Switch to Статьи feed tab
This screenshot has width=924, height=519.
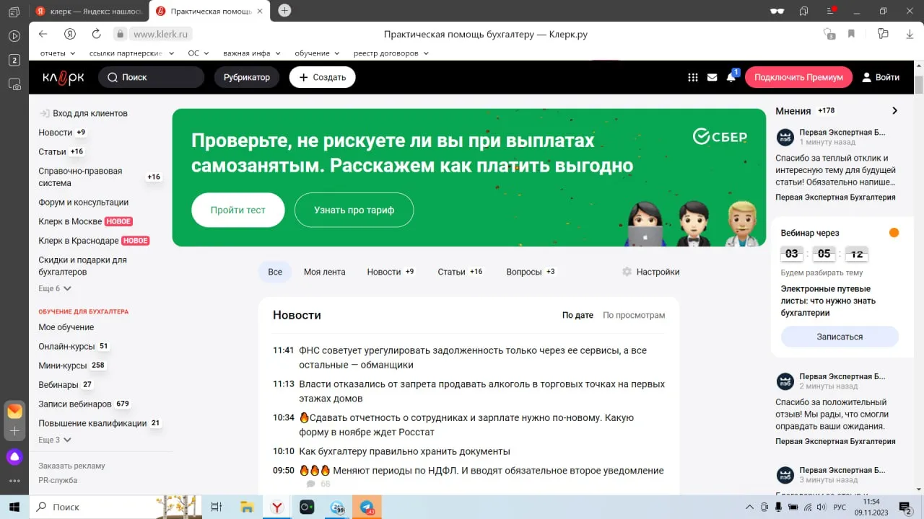[460, 272]
